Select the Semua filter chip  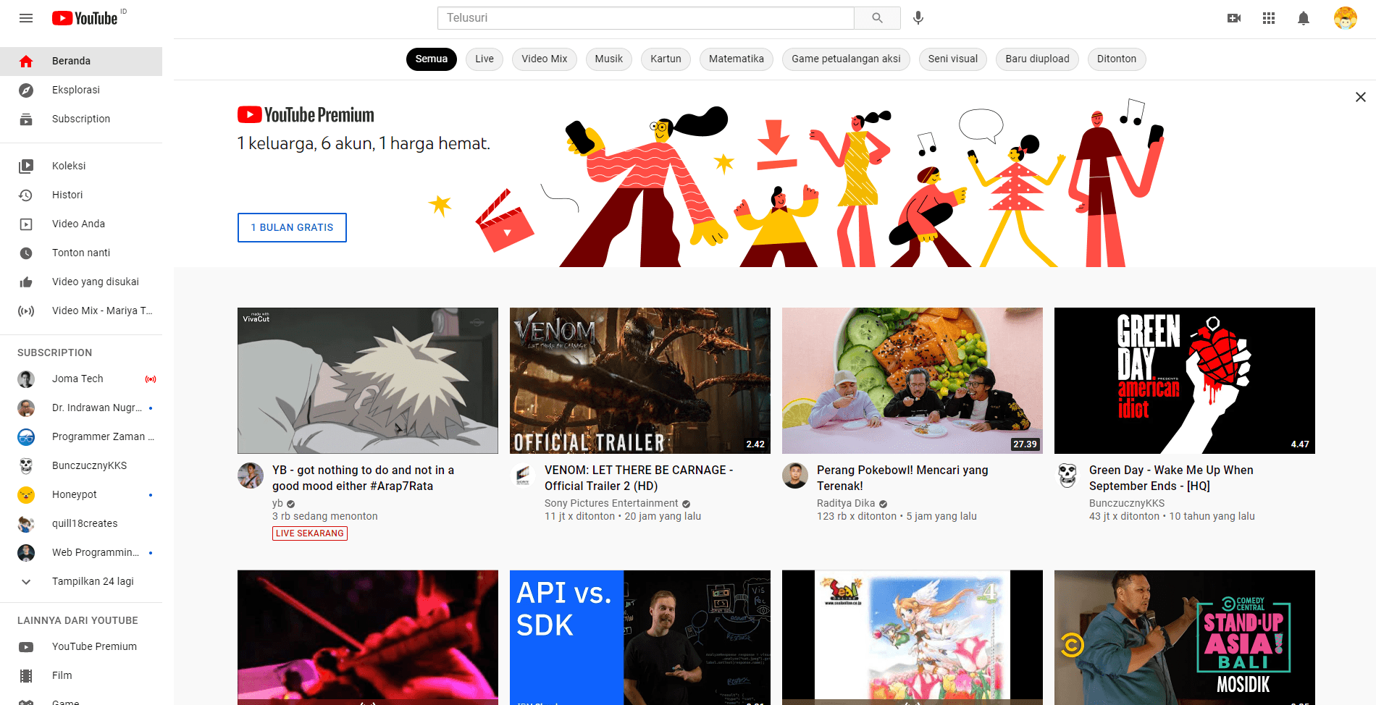(432, 59)
